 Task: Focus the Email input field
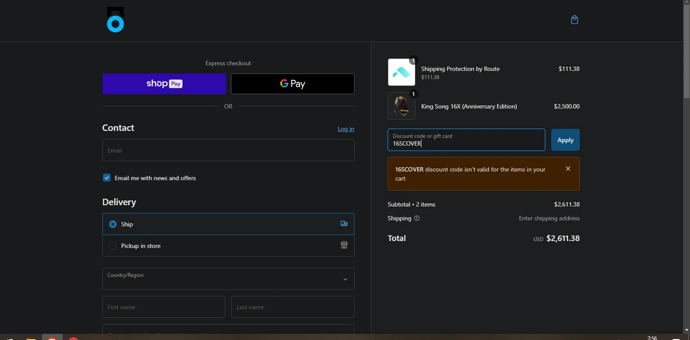pyautogui.click(x=228, y=150)
